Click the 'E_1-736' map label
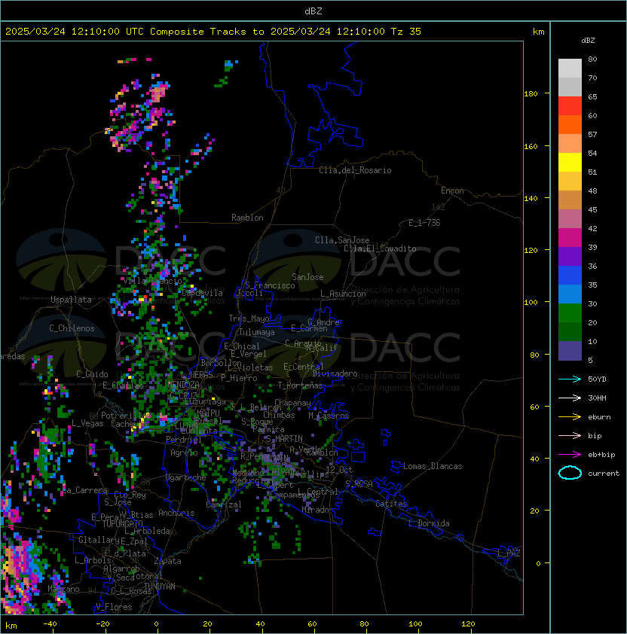The width and height of the screenshot is (627, 634). pos(424,223)
